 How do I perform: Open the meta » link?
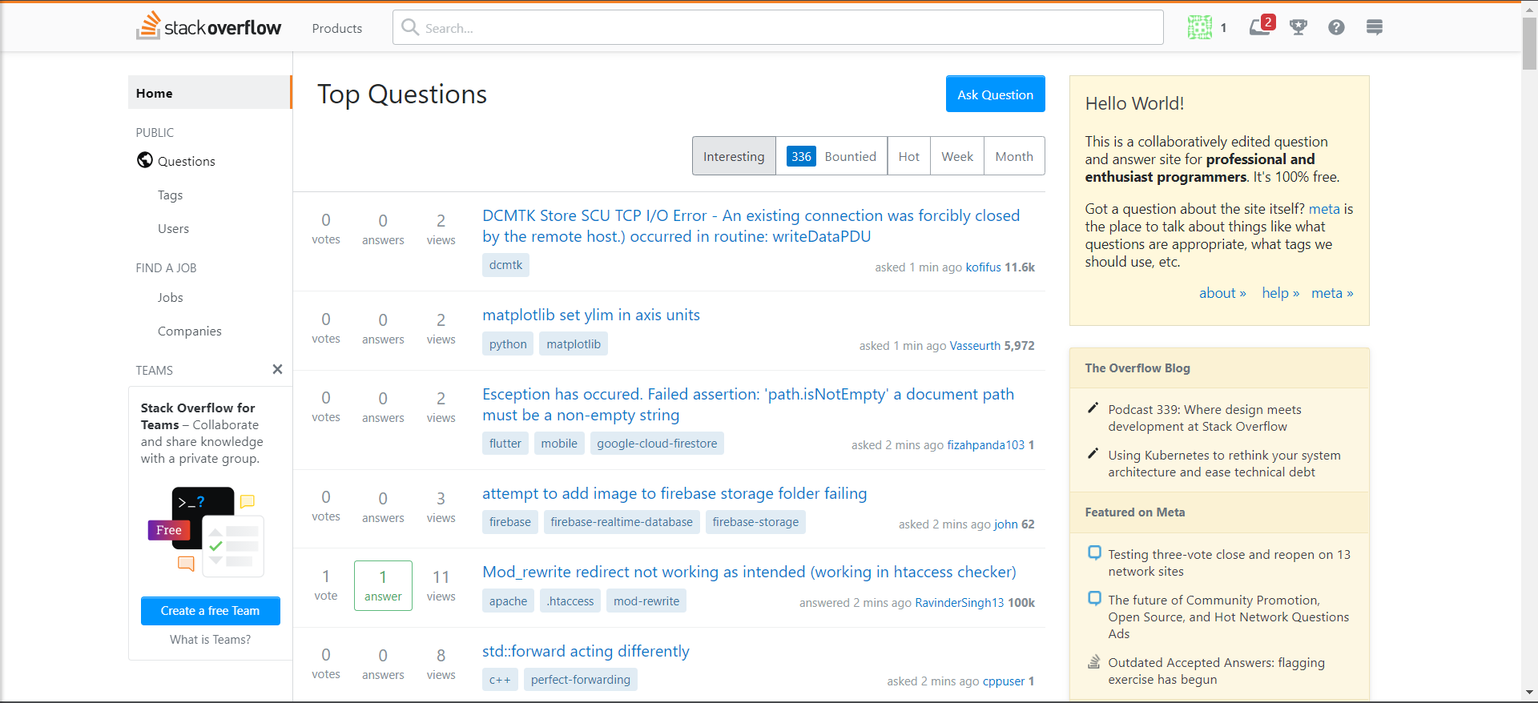(1332, 293)
